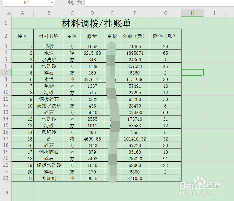The image size is (234, 201).
Task: Click quantity cell 7408
Action: coord(92,159)
